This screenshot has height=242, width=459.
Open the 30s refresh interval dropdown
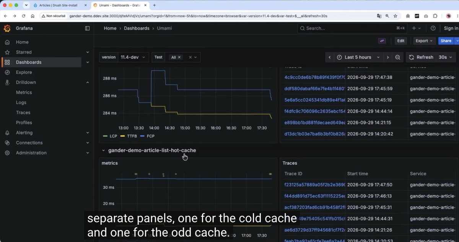446,57
